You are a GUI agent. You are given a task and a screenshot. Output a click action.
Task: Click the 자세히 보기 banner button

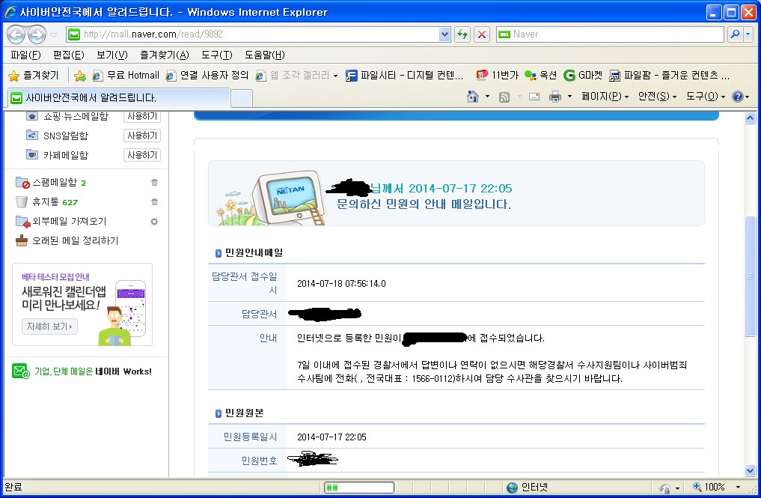click(49, 327)
